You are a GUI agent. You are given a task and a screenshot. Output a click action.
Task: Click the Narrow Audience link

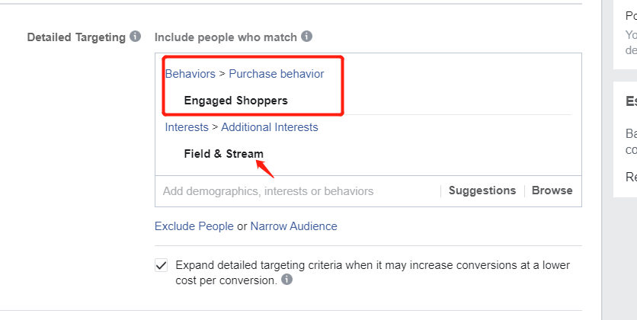click(x=293, y=226)
